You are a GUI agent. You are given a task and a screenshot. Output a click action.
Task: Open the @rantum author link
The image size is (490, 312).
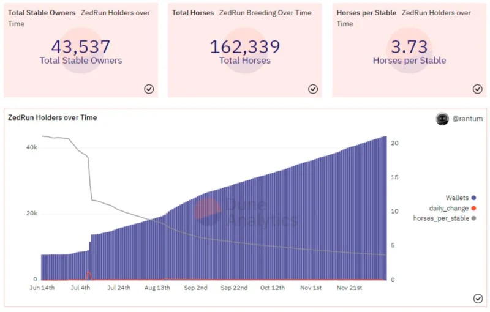click(x=467, y=119)
